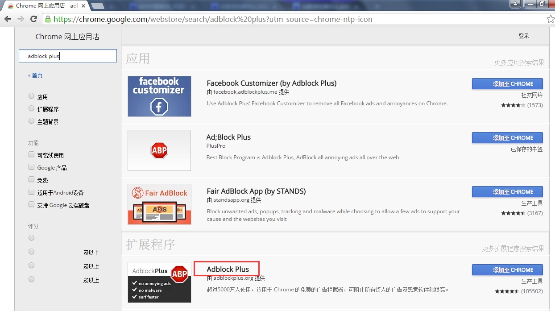Image resolution: width=555 pixels, height=311 pixels.
Task: Add Adblock Plus extension via 添加至 CHROME
Action: (507, 270)
